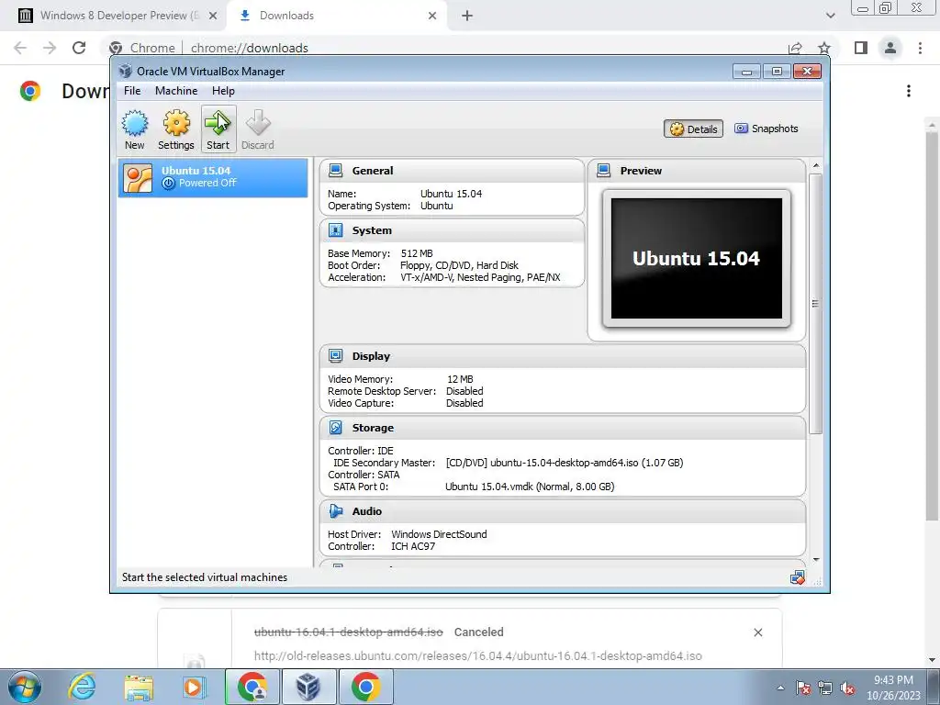This screenshot has height=705, width=940.
Task: Open the ubuntu-16.04.1 ISO source URL link
Action: [477, 655]
